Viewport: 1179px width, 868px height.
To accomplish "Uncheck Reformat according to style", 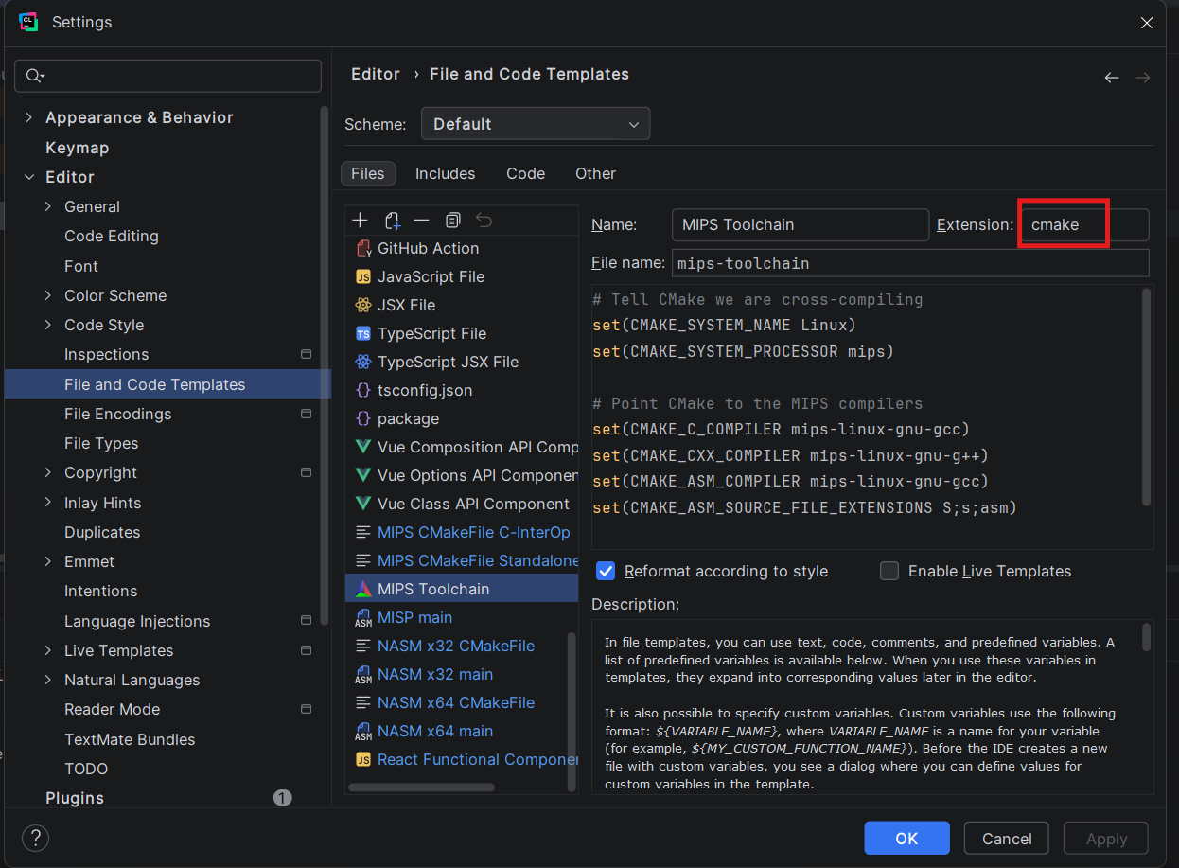I will pos(606,571).
